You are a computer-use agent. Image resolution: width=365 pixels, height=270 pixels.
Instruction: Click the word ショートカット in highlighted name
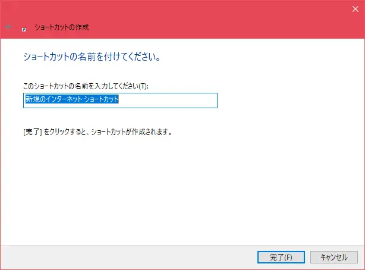click(102, 101)
